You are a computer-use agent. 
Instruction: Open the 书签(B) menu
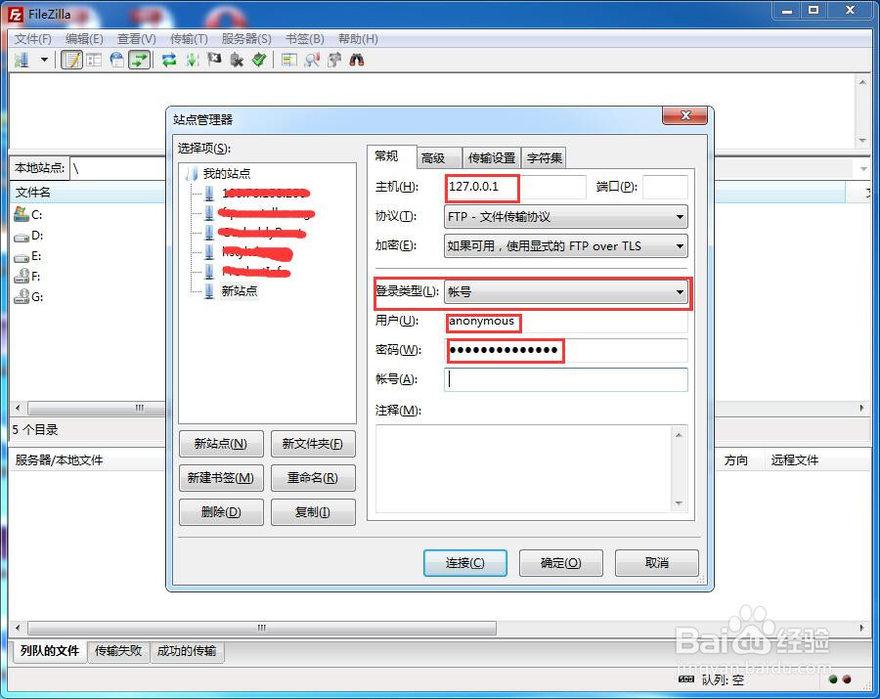305,39
